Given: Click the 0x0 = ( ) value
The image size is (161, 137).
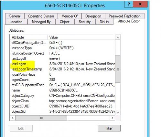Looking at the screenshot, I should [x=56, y=43].
